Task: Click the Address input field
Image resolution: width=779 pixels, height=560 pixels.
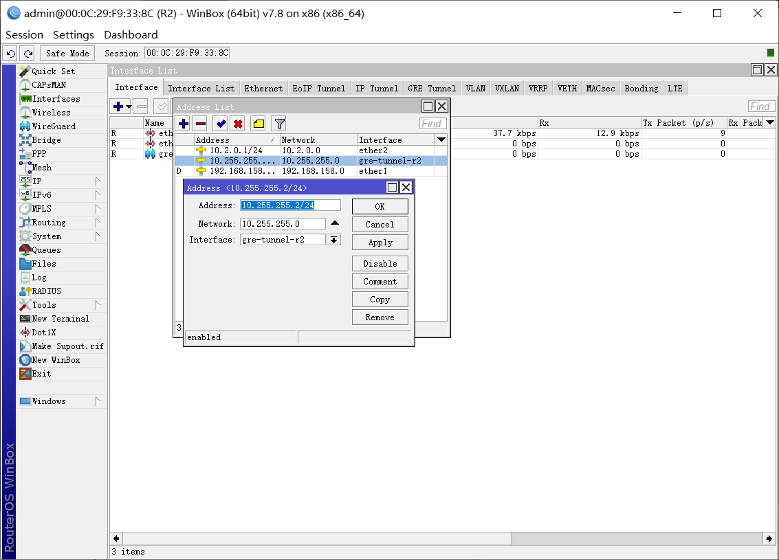Action: (290, 205)
